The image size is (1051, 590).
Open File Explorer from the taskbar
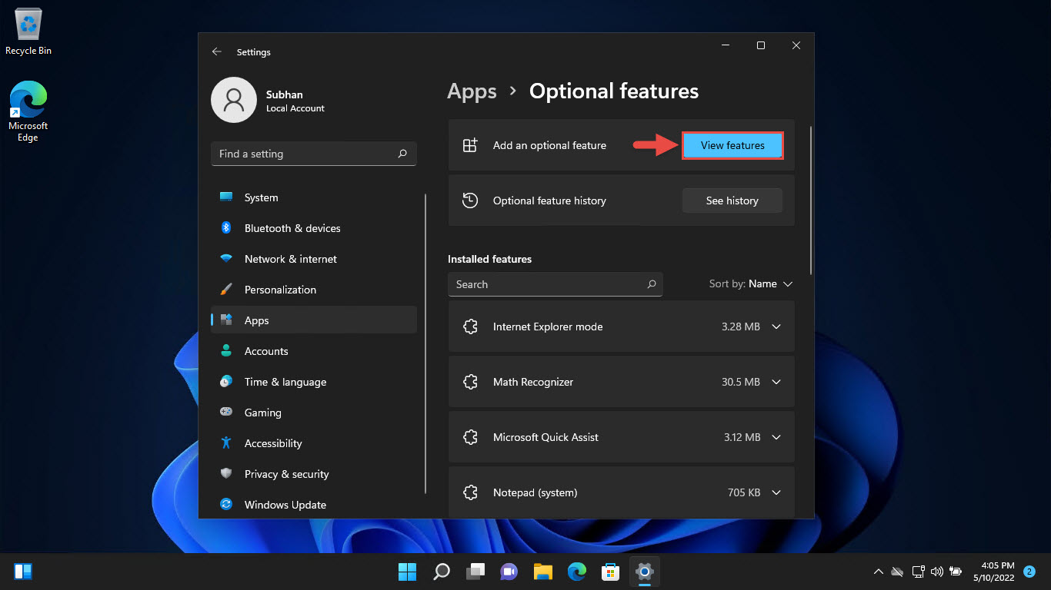(543, 572)
